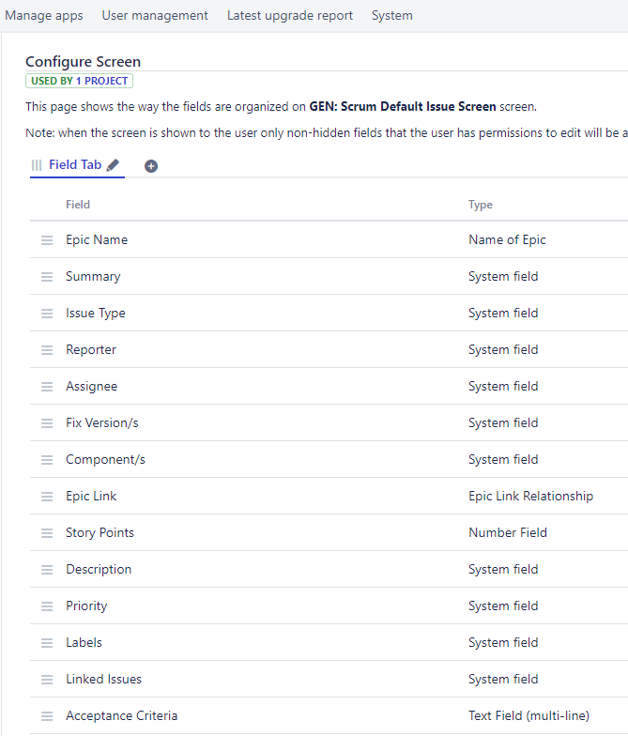The width and height of the screenshot is (628, 736).
Task: Select the Field Tab tab
Action: [x=75, y=165]
